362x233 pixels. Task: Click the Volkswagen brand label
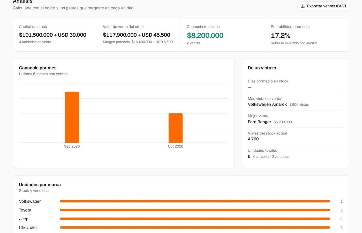[x=30, y=201]
